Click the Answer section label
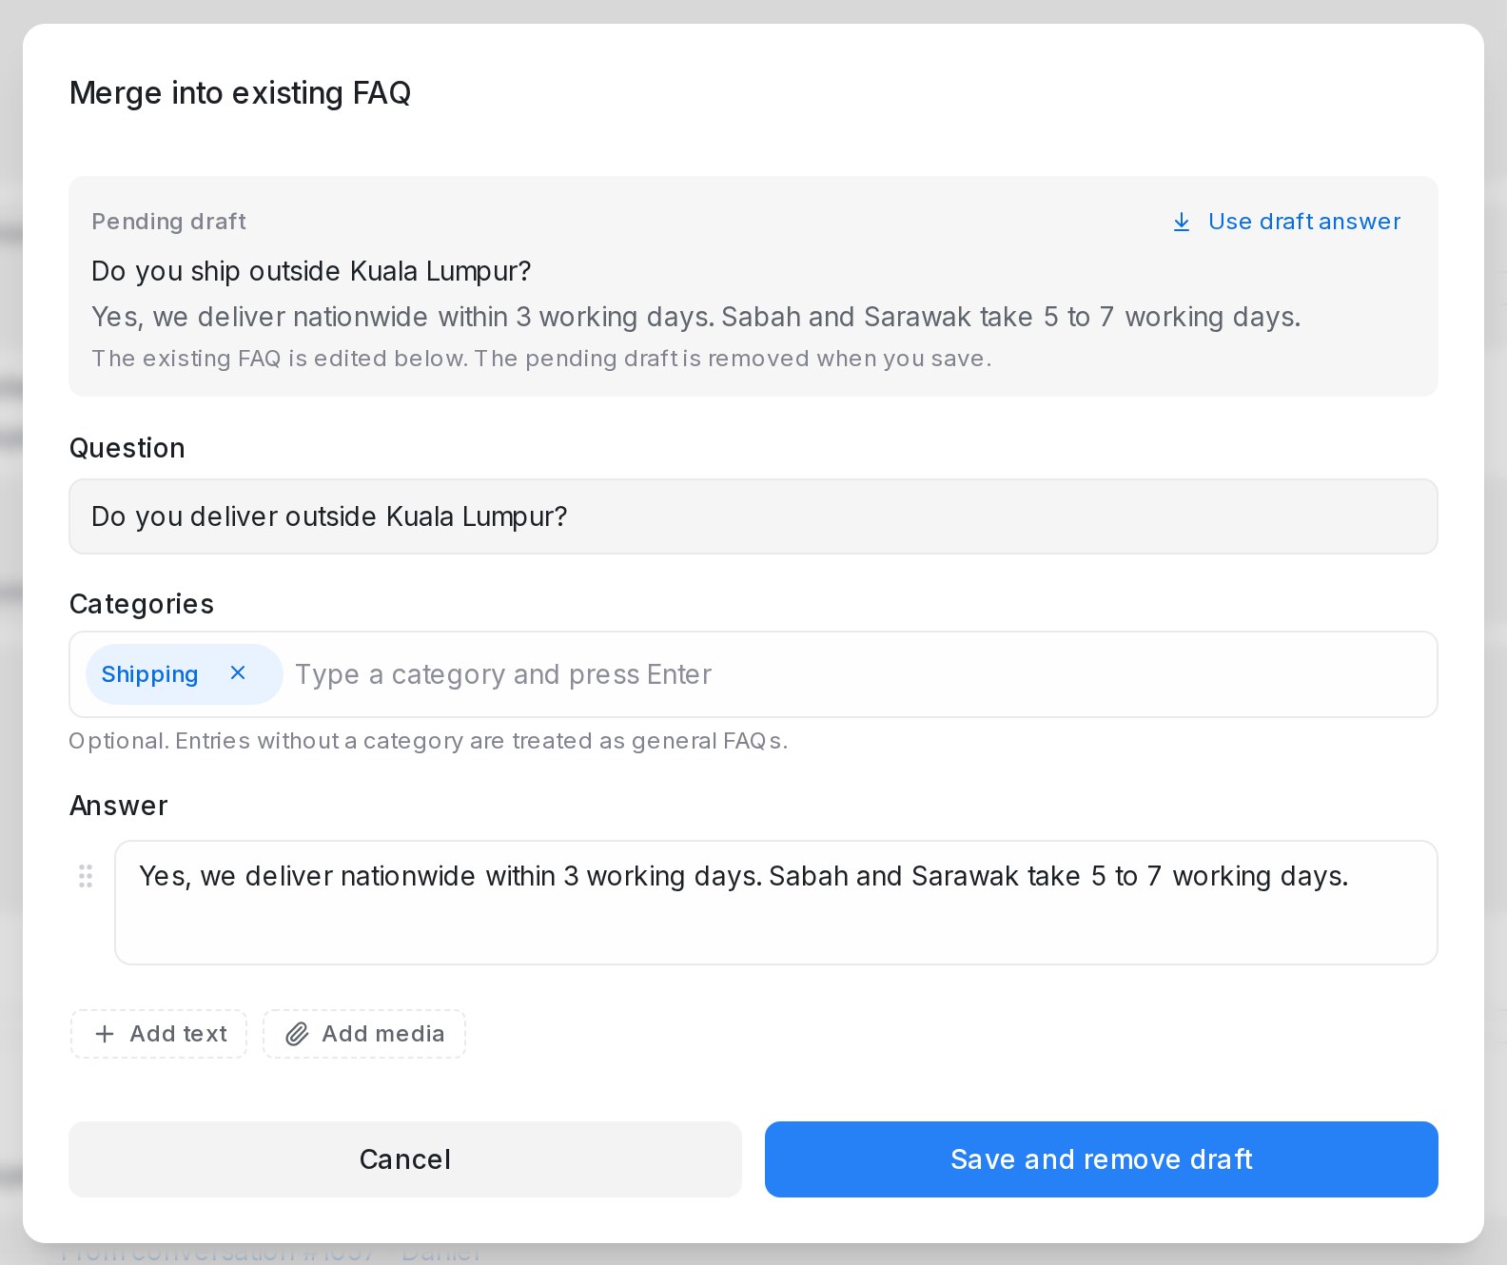Image resolution: width=1507 pixels, height=1265 pixels. (x=119, y=806)
